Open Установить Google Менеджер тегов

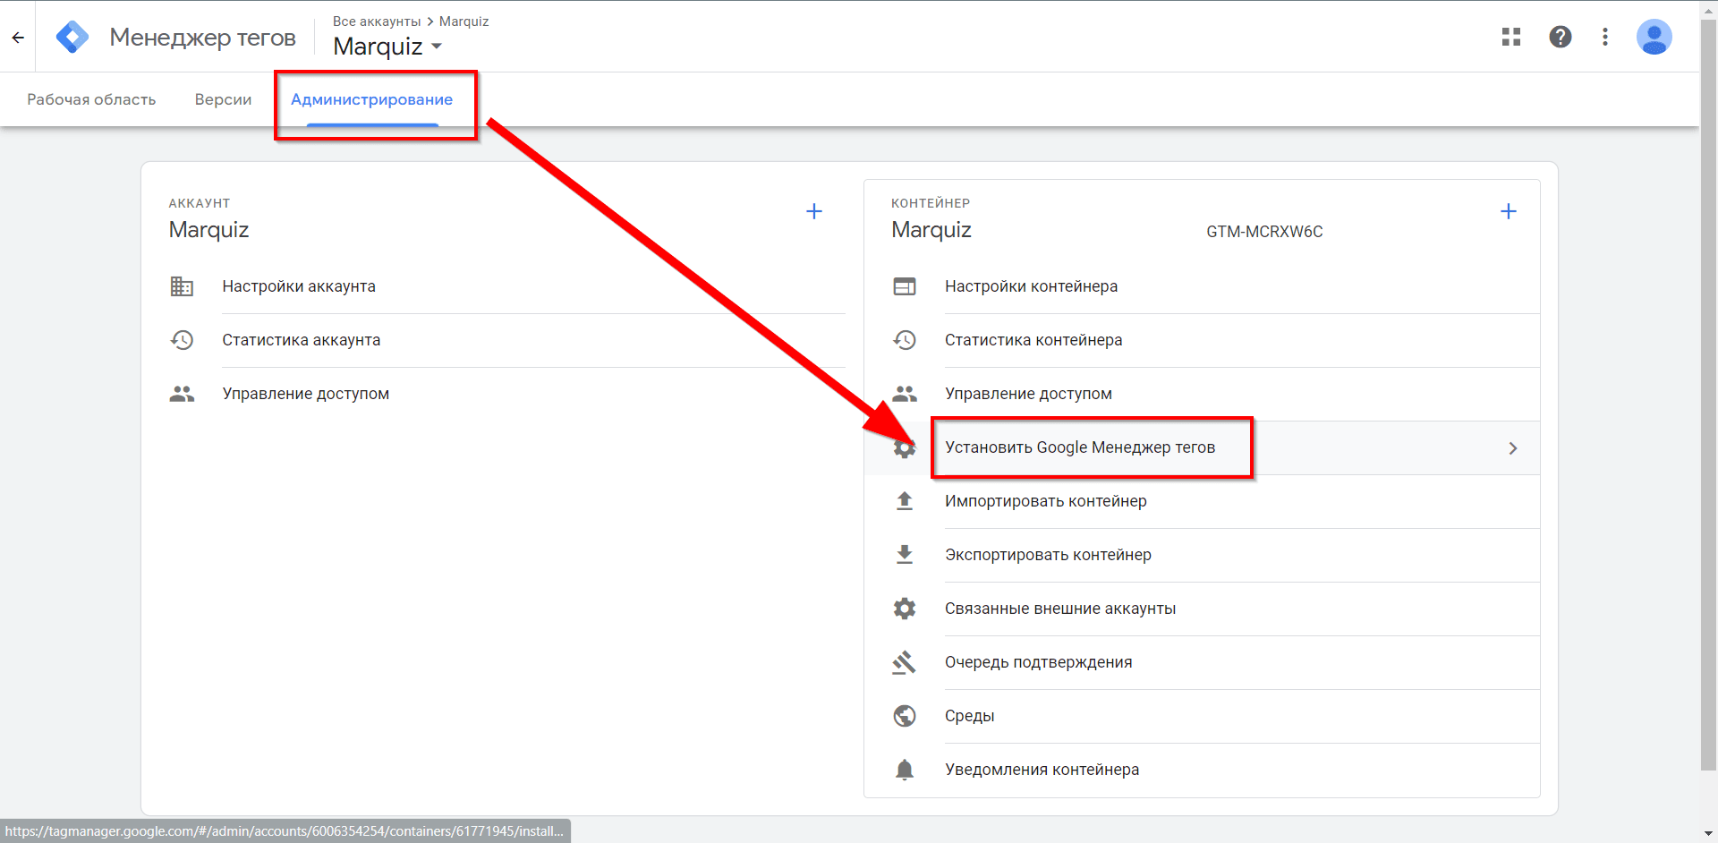1080,447
